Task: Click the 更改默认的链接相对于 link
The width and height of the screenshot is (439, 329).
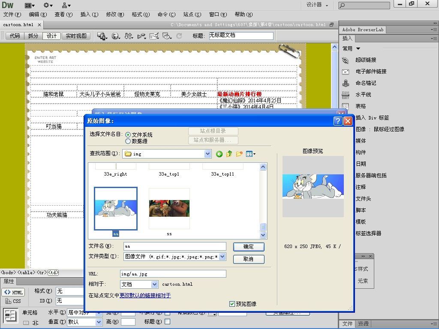Action: pos(145,296)
